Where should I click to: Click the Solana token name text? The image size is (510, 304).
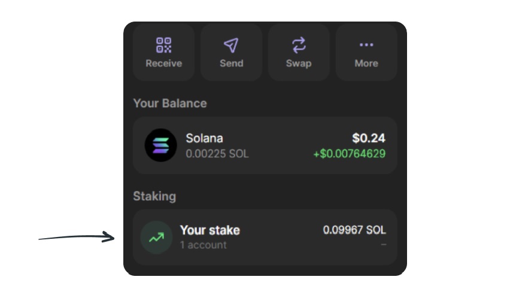point(204,138)
